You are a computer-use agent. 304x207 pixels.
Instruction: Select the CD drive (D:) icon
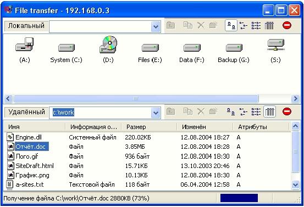pos(108,44)
